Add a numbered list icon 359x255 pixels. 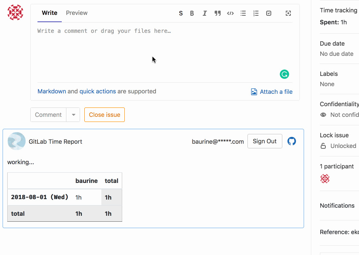(256, 13)
